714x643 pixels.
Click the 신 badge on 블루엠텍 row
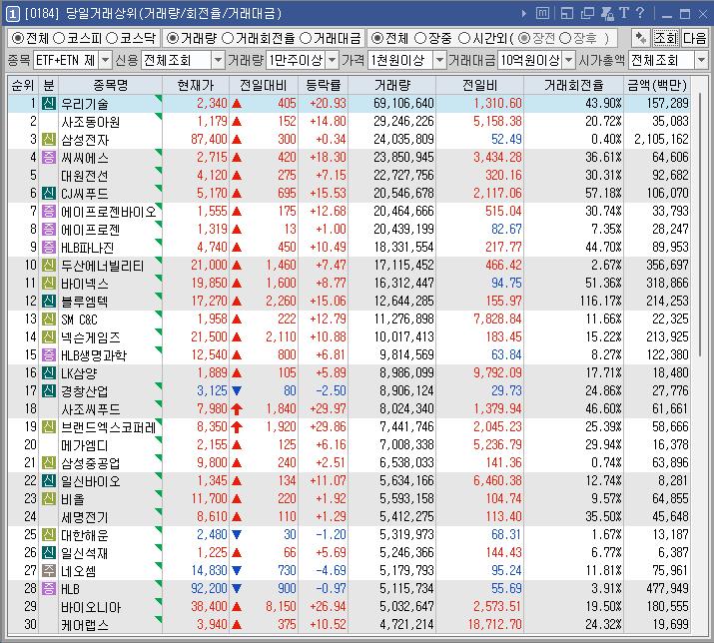(x=49, y=301)
